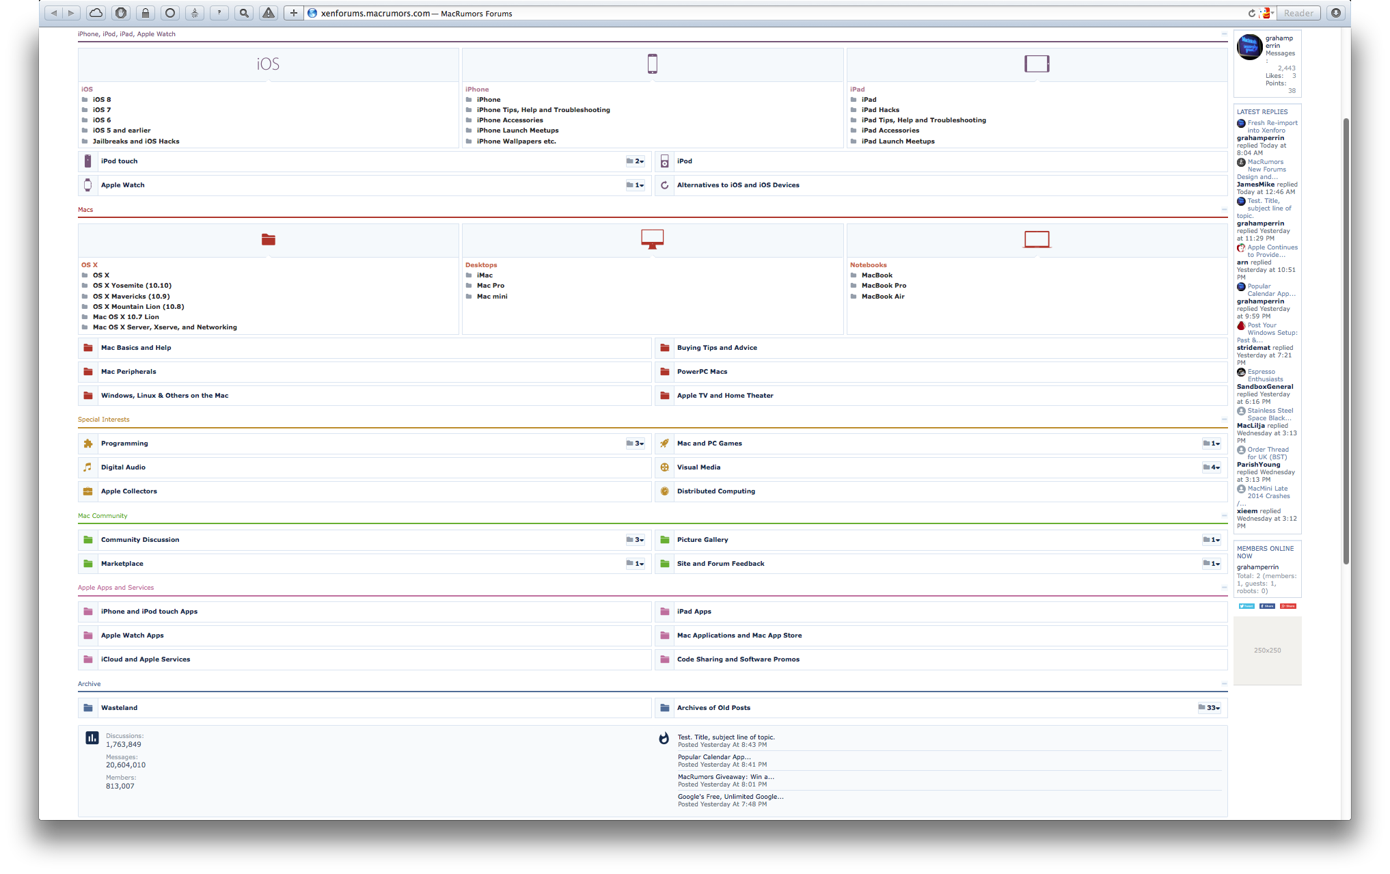Screen dimensions: 1390x874
Task: Open Buying Tips and Advice forum
Action: [x=717, y=348]
